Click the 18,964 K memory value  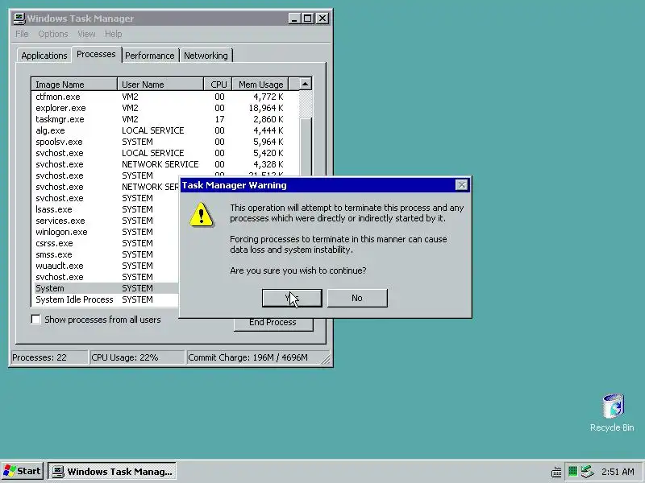[x=266, y=108]
